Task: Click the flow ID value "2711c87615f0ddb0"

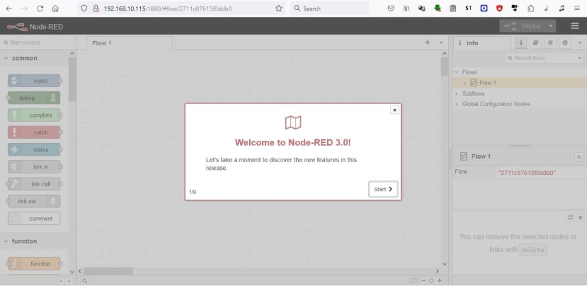Action: point(527,173)
